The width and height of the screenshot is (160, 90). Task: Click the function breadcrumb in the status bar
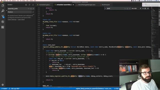[x=94, y=88]
